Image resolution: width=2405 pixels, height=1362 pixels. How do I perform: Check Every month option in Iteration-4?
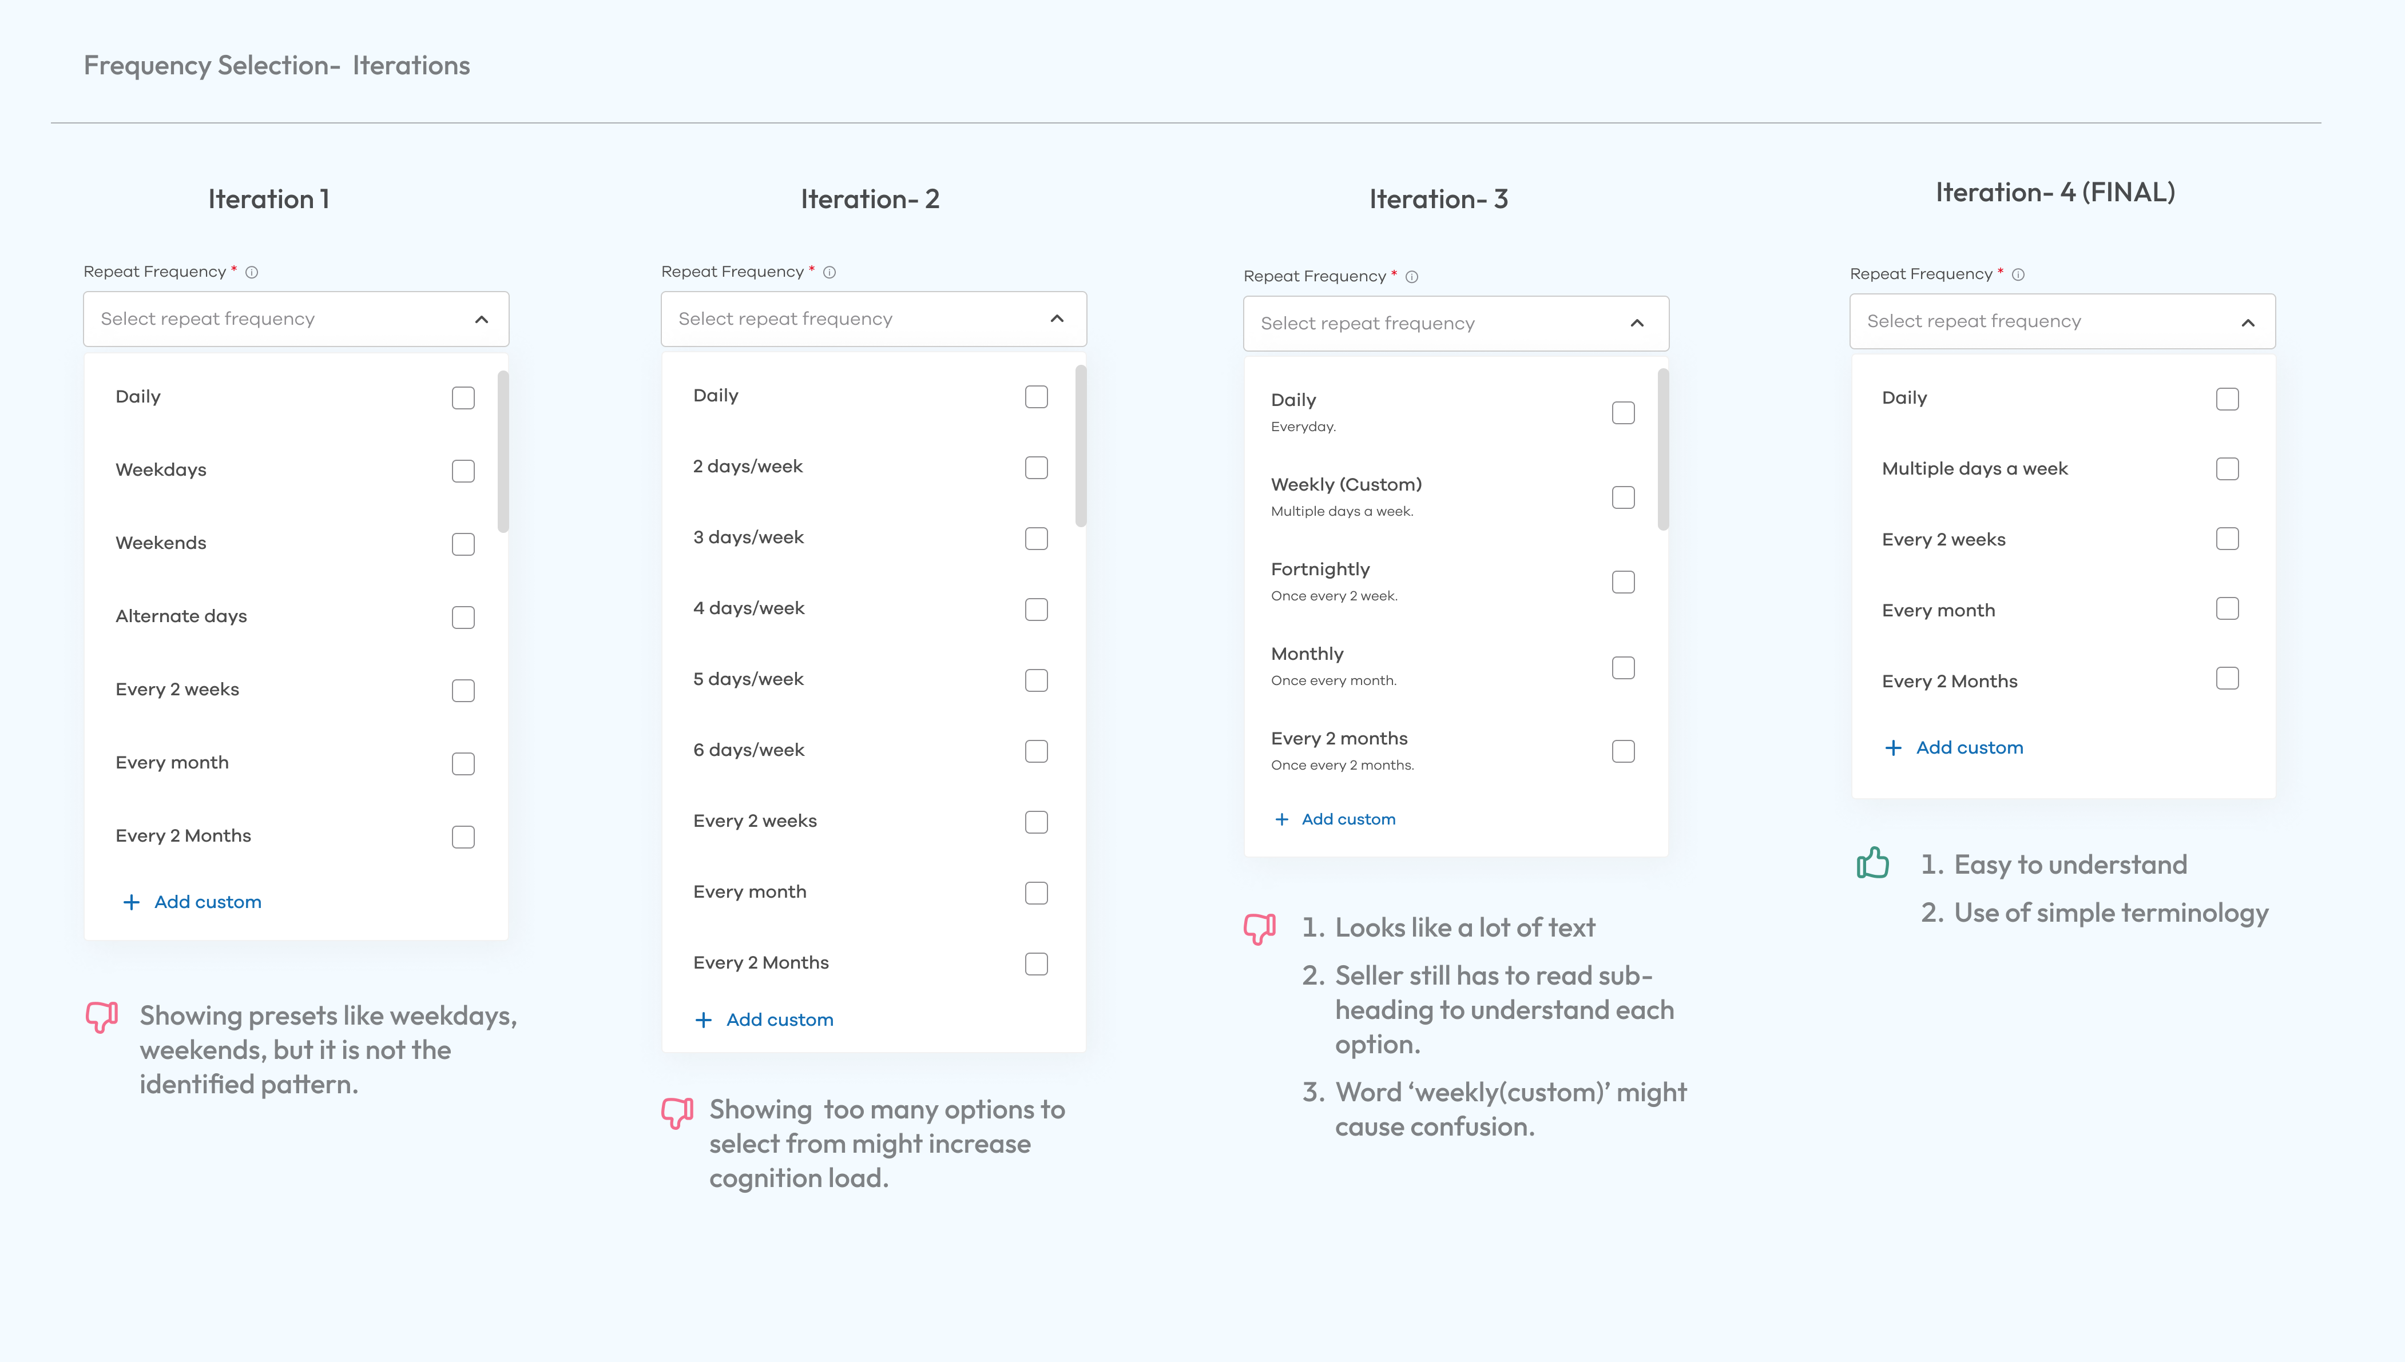point(2227,609)
